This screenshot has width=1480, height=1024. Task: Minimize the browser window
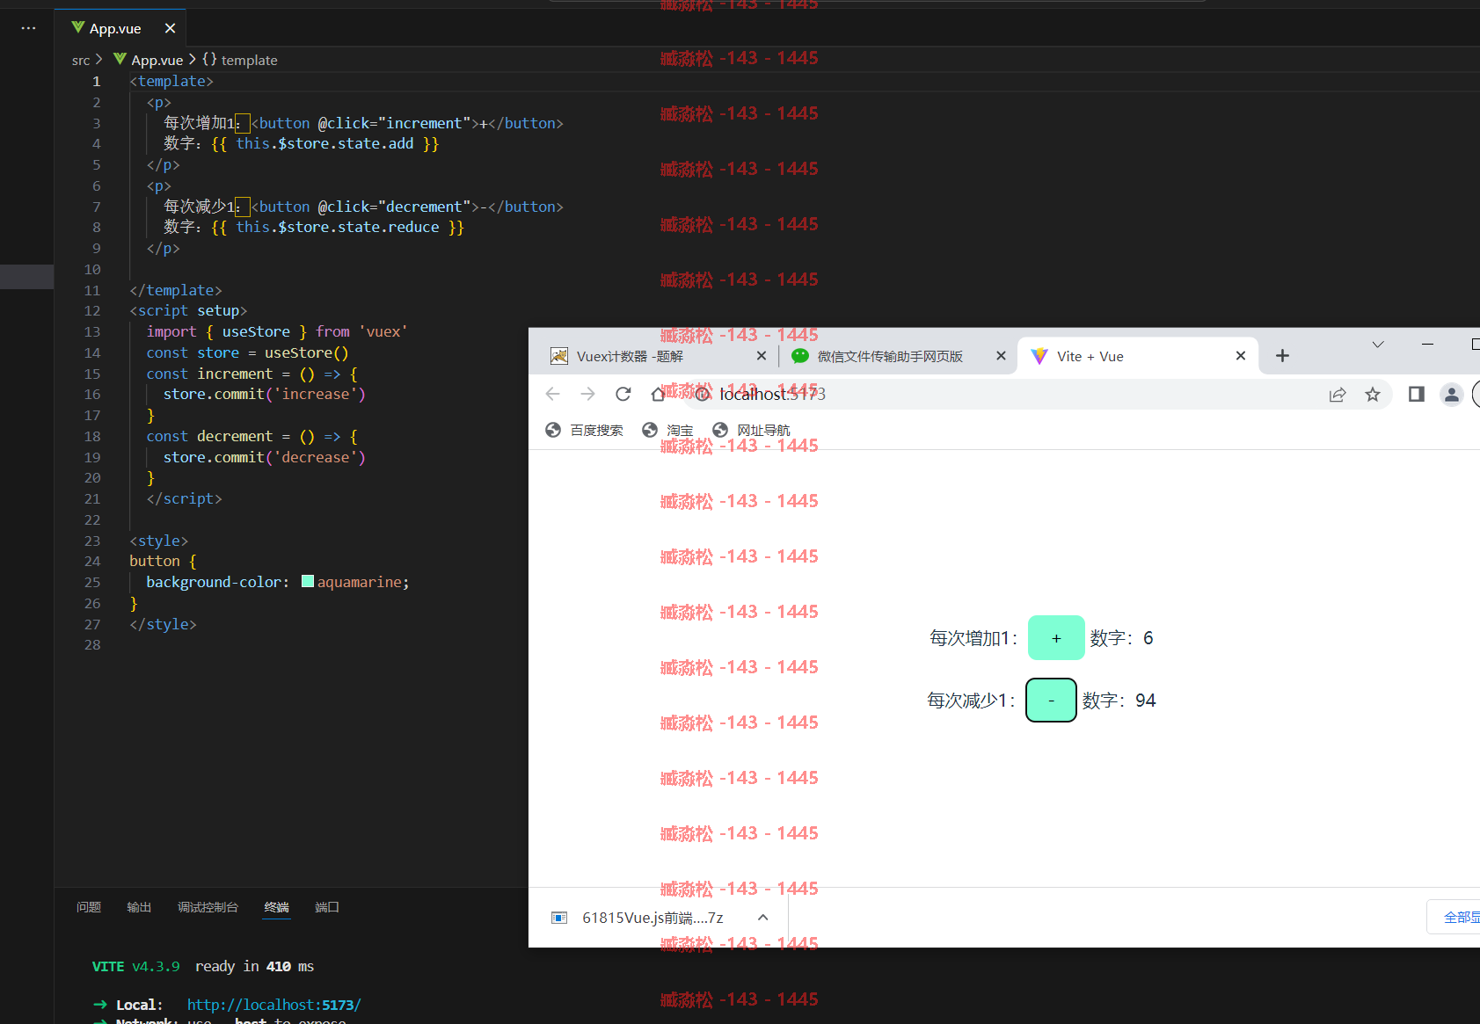click(x=1427, y=345)
